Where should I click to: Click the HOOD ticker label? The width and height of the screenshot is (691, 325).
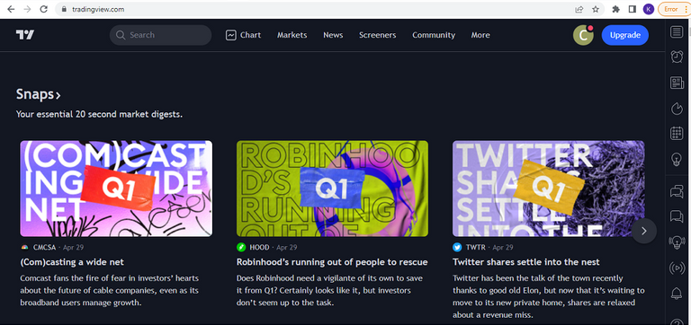pyautogui.click(x=259, y=248)
